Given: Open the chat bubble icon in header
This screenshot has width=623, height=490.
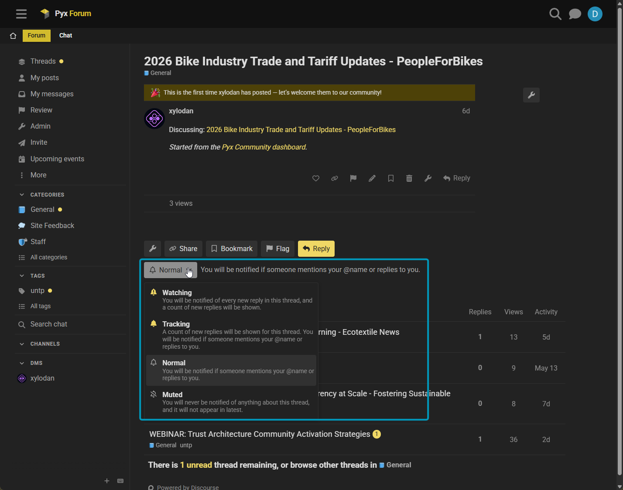Looking at the screenshot, I should point(575,14).
